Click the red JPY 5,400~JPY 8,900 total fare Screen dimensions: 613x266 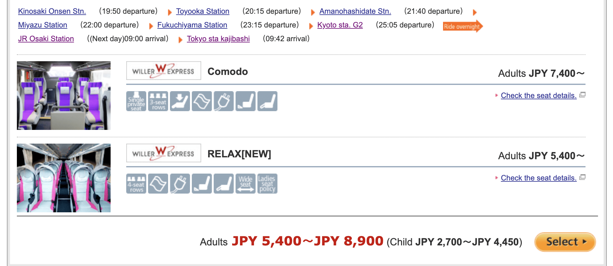click(x=307, y=241)
